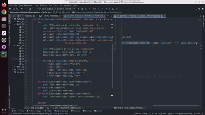Open Git history clock icon
The height and width of the screenshot is (115, 205).
[113, 9]
